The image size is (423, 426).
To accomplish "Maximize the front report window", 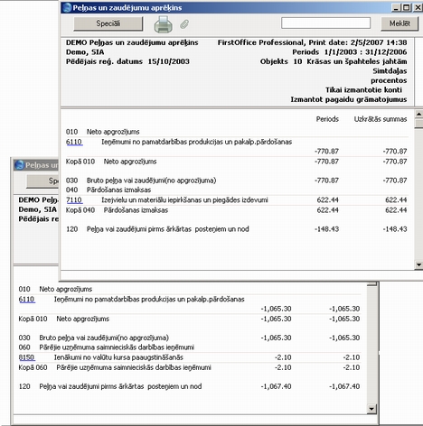I will [407, 7].
